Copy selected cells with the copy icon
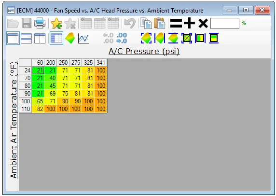The height and width of the screenshot is (196, 276). [146, 23]
